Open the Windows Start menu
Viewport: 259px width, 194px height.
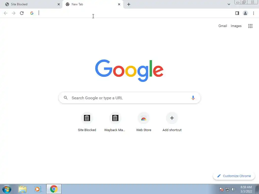7,189
